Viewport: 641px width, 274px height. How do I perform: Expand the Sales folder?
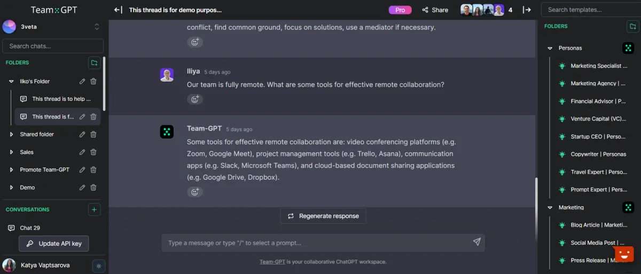tap(11, 152)
